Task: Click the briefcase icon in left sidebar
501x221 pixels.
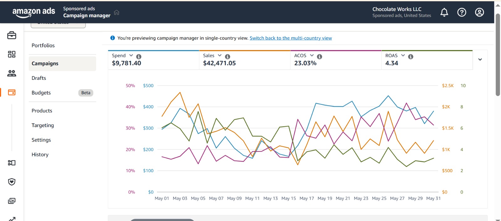Action: pos(12,35)
